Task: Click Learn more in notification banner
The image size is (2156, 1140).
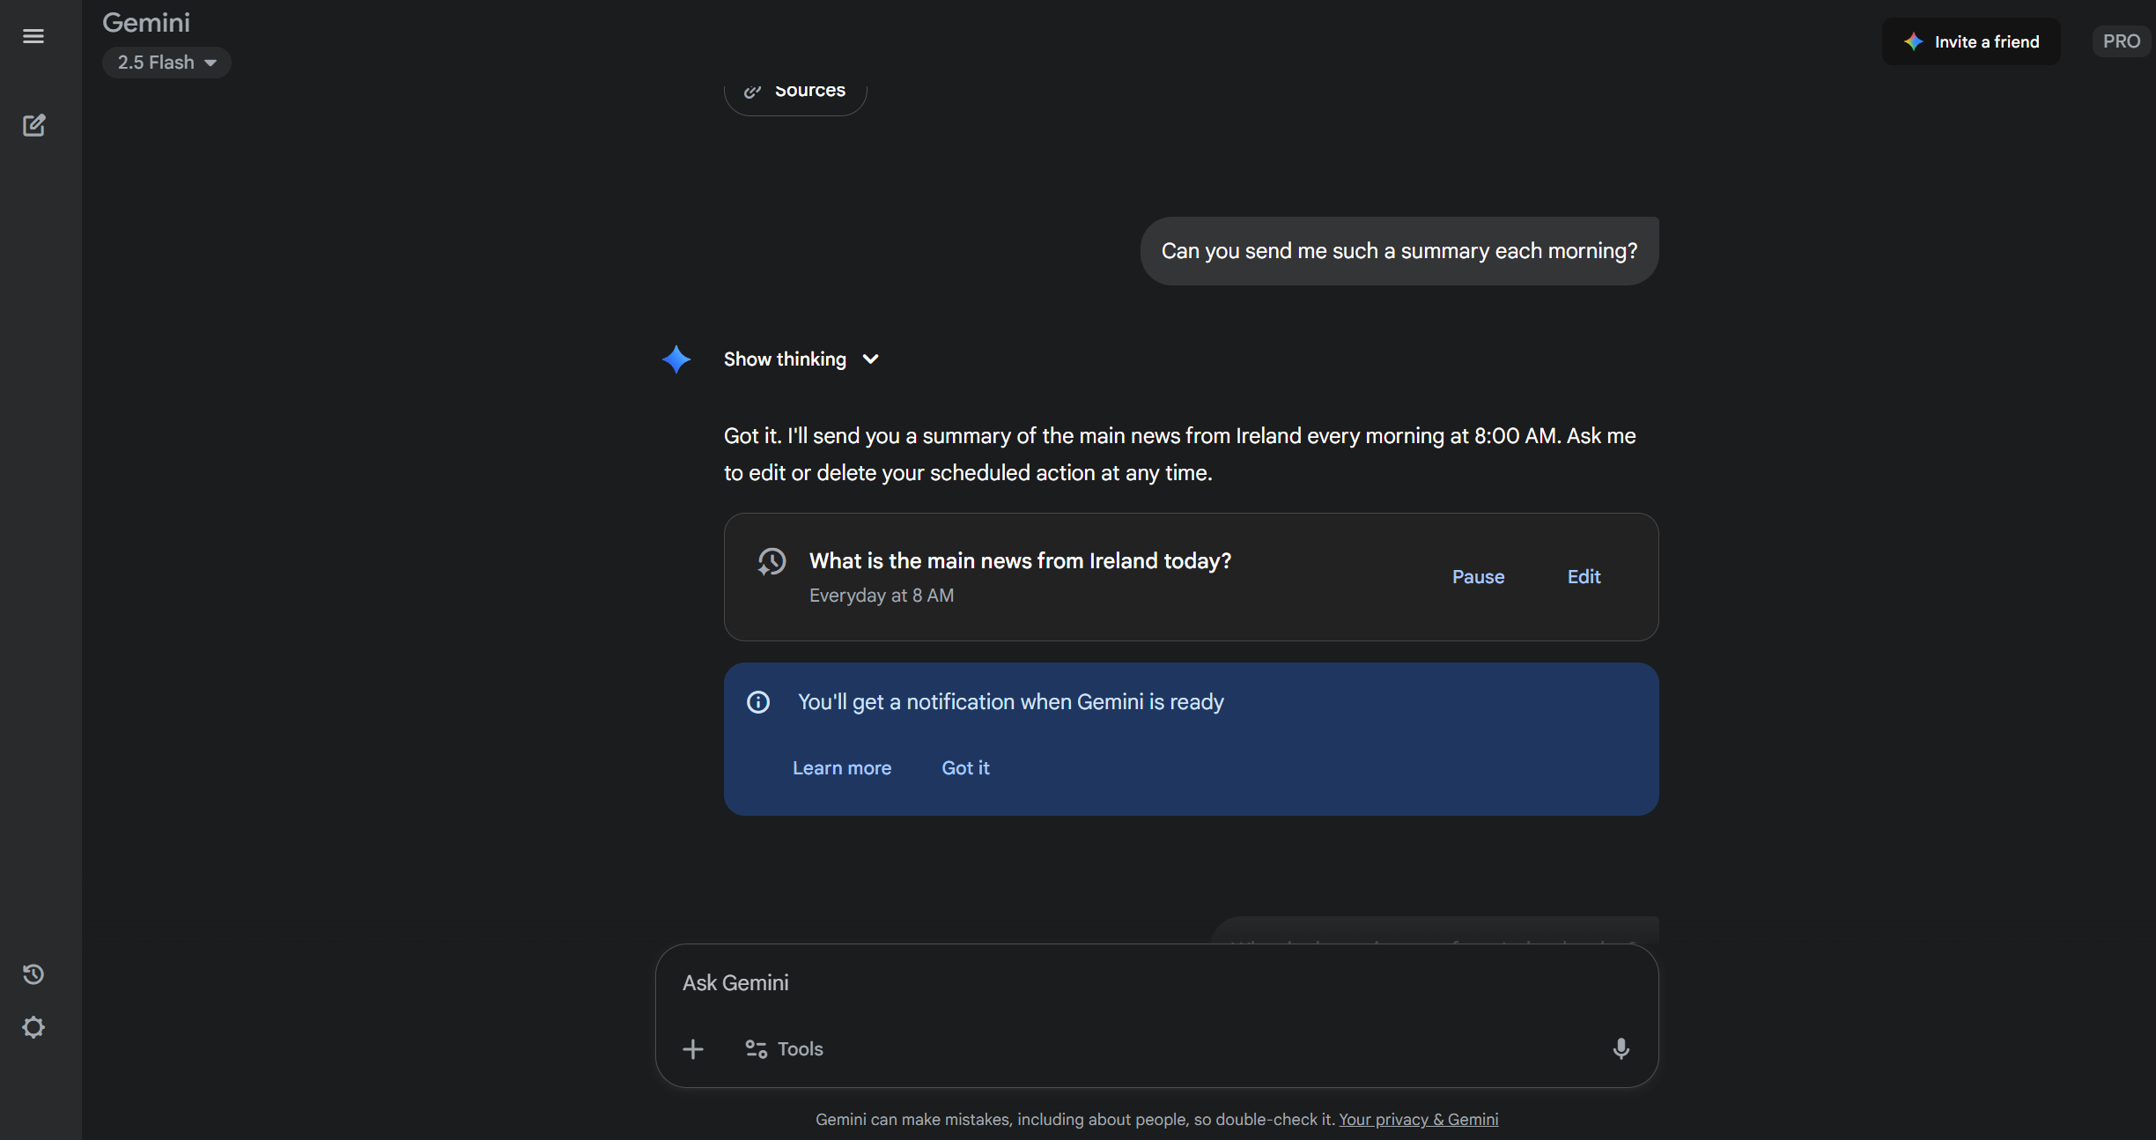Action: point(841,768)
